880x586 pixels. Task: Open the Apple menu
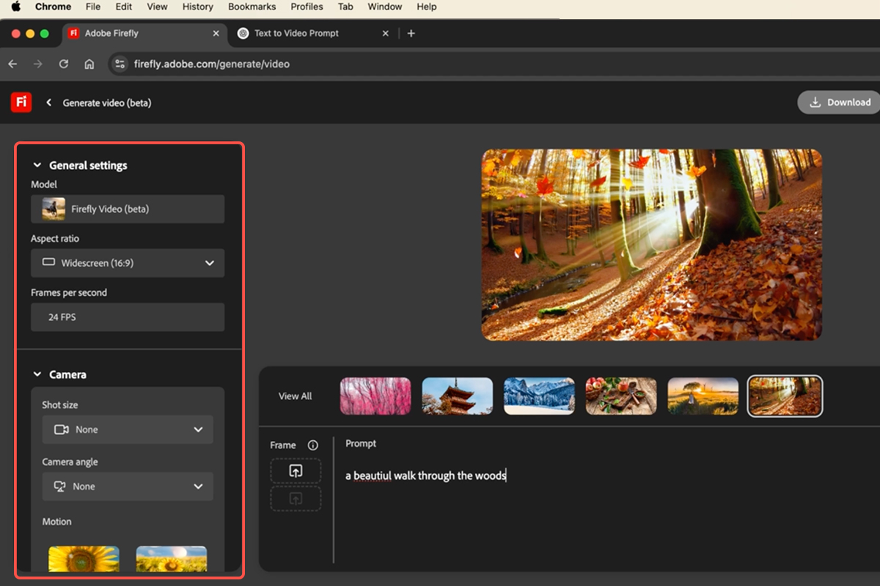16,7
